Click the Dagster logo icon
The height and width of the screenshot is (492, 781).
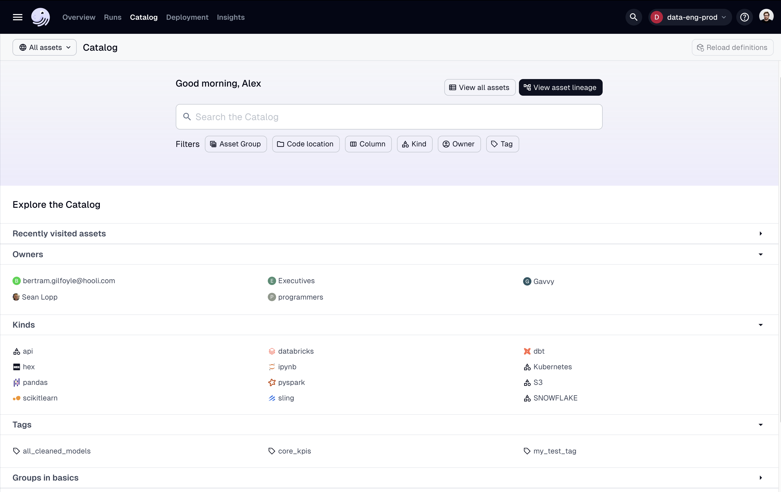click(x=41, y=17)
